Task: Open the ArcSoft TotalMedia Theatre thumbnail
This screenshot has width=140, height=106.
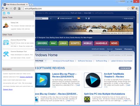Action: [x=93, y=80]
